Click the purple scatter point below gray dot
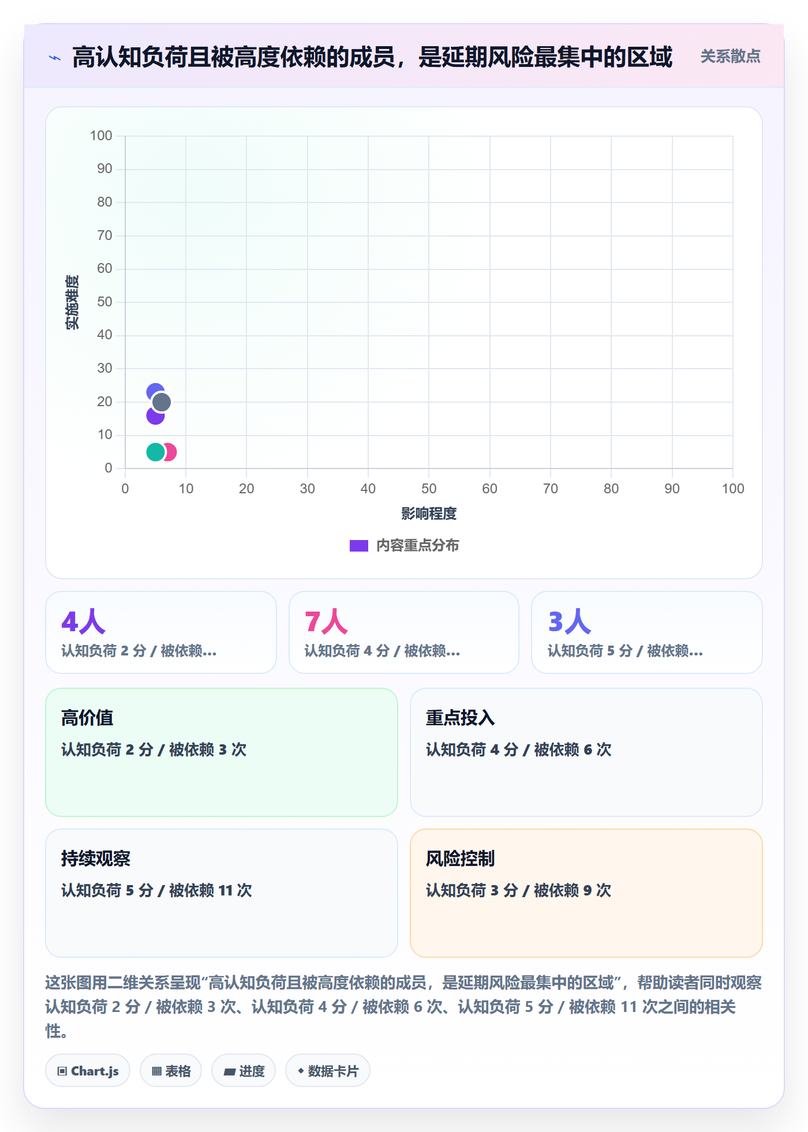The height and width of the screenshot is (1132, 808). click(154, 417)
